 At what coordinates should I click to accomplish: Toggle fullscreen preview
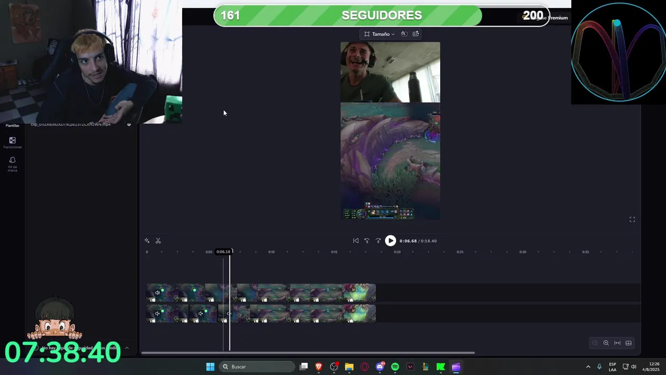(632, 220)
